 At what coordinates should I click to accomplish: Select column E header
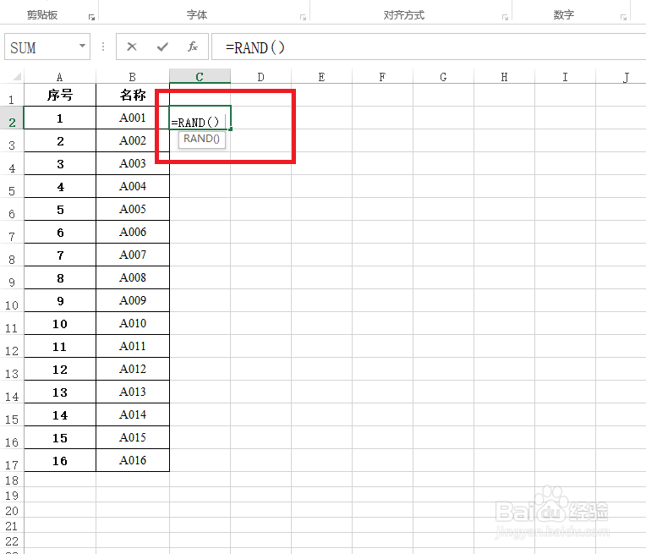coord(322,77)
